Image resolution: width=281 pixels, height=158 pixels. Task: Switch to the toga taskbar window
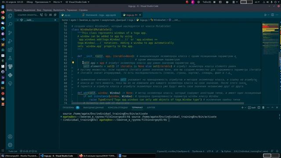pos(136,156)
